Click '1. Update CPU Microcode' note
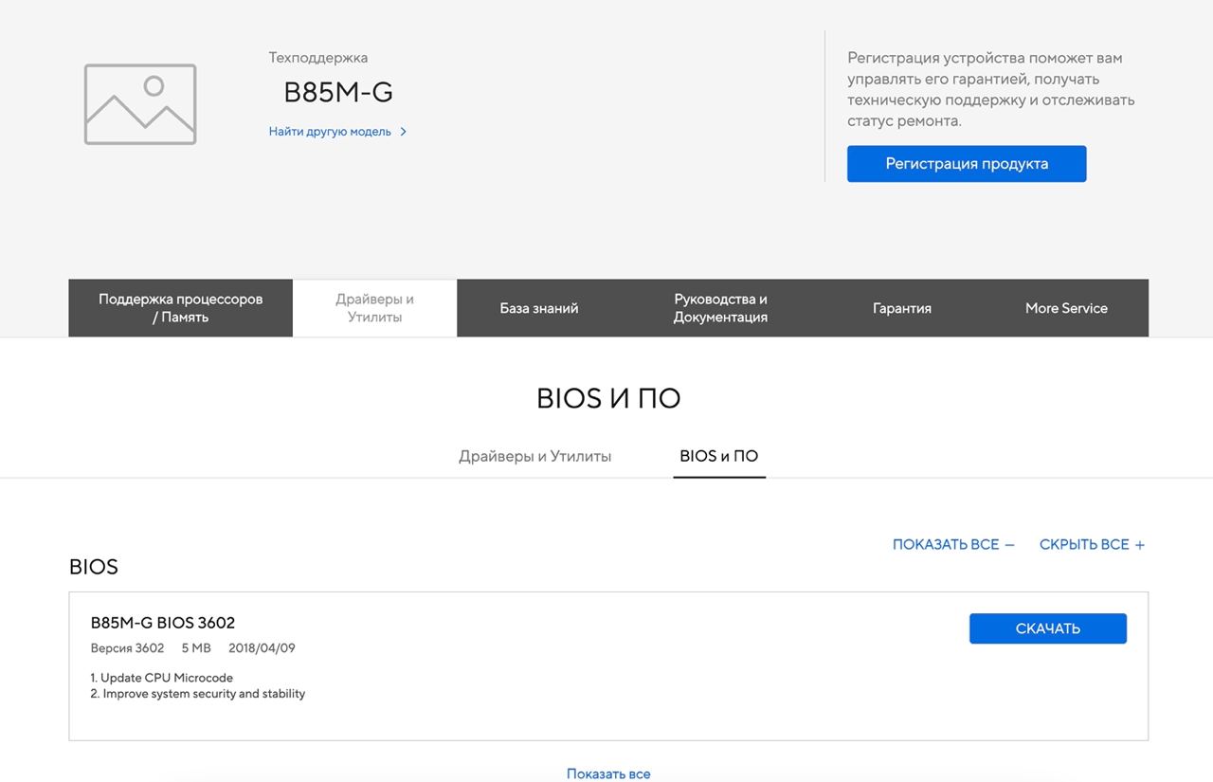The image size is (1213, 782). 162,678
